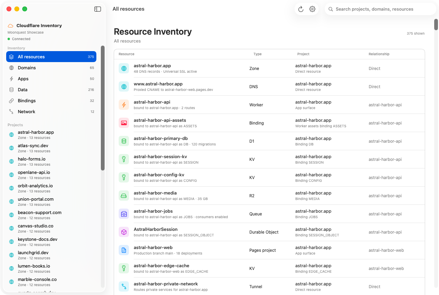
Task: Click globe icon beside orbit-analytics.io project
Action: (x=11, y=188)
